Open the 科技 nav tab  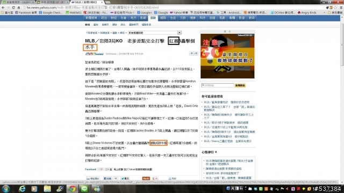[202, 18]
